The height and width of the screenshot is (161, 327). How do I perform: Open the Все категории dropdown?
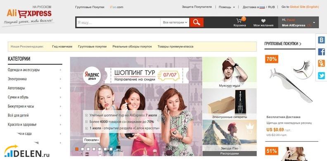click(x=175, y=22)
